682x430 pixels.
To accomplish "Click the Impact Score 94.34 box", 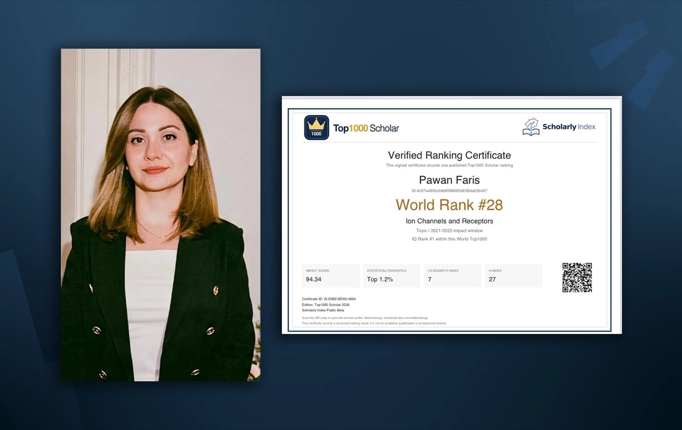I will coord(331,275).
